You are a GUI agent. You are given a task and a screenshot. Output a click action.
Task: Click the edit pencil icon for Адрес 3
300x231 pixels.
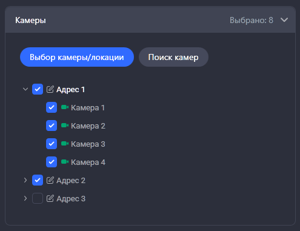[50, 198]
